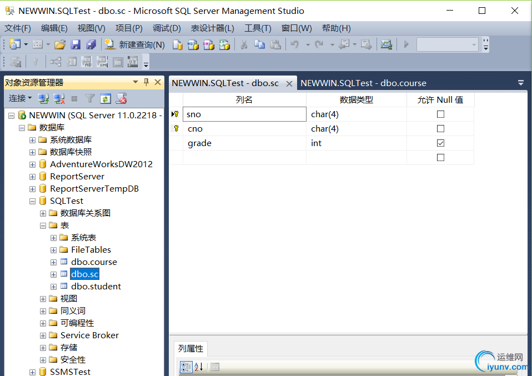Expand the AdventureWorksDW2012 database node

tap(32, 164)
